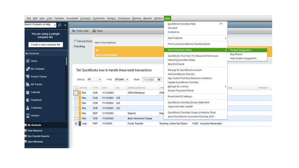Click the Teschner, Anton:Sun Room payee cell
This screenshot has height=168, width=299.
click(x=175, y=124)
